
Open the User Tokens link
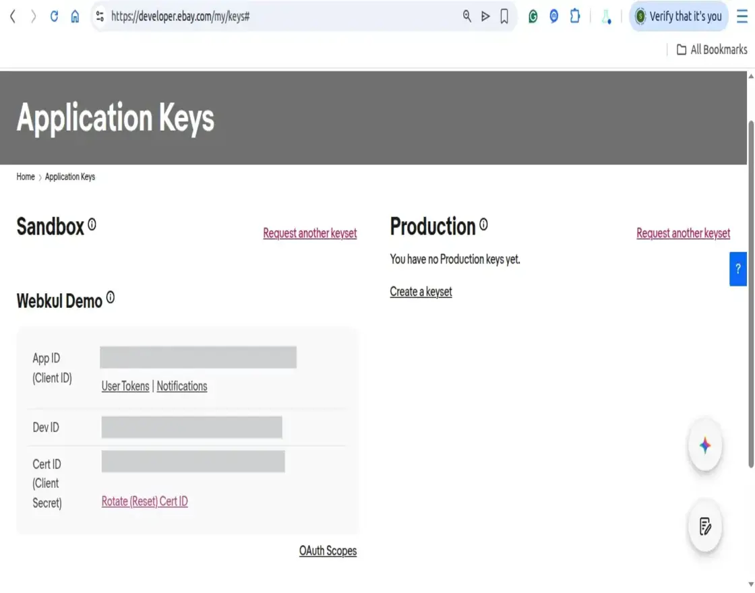tap(125, 386)
